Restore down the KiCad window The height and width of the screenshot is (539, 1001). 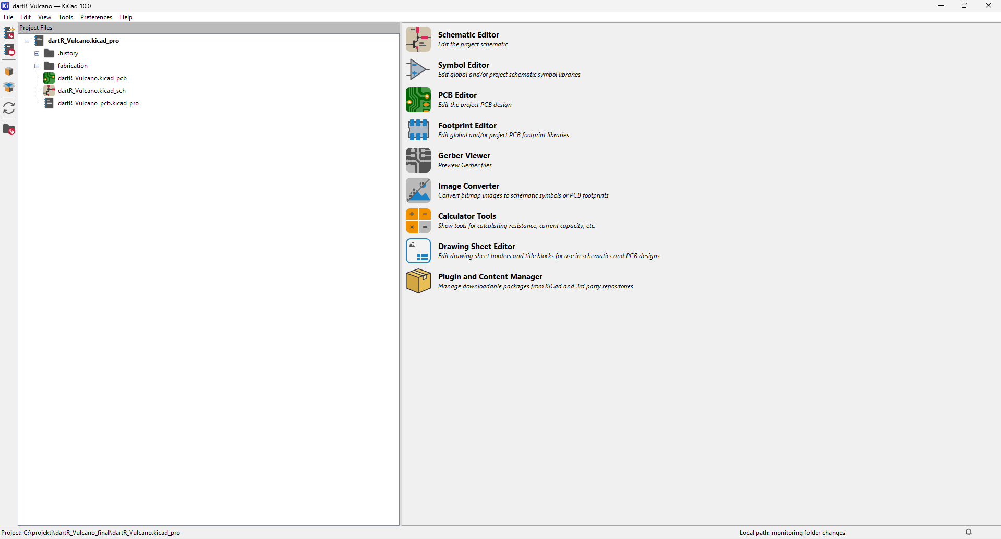point(964,6)
